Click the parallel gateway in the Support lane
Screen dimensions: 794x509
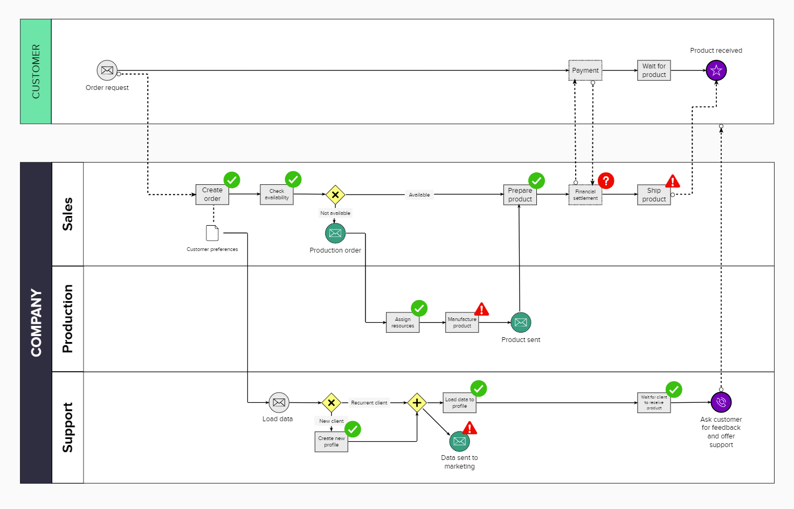(417, 402)
